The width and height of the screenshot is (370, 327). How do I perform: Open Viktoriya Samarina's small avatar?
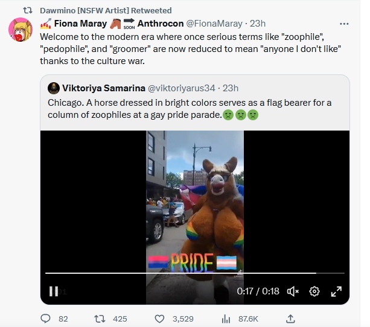point(53,88)
